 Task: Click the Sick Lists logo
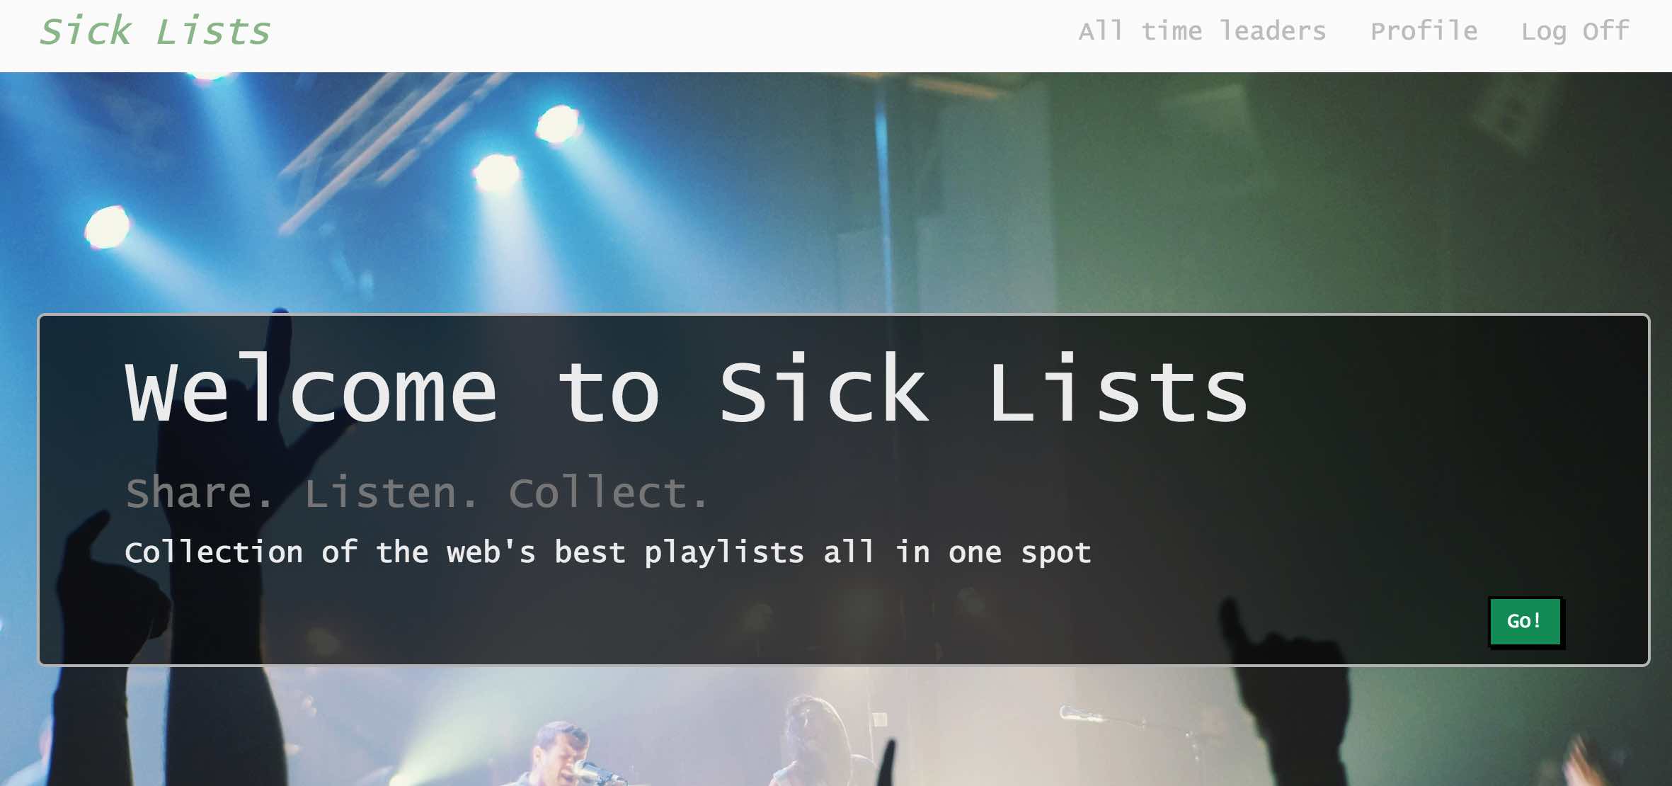[x=155, y=31]
